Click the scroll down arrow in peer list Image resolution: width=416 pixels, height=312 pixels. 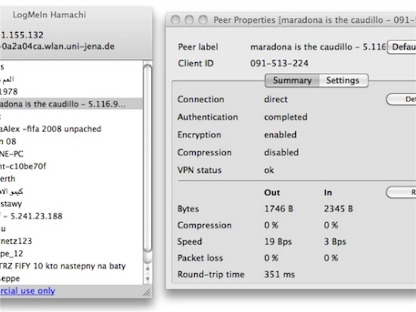pyautogui.click(x=148, y=279)
